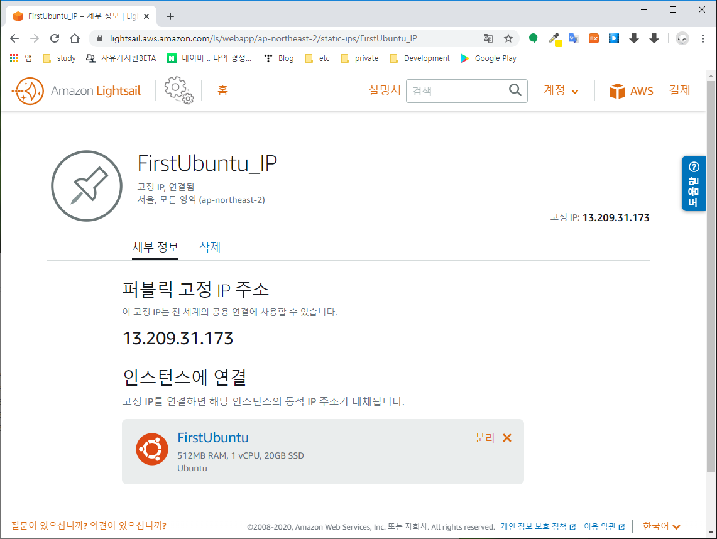
Task: Click the AWS cube icon
Action: (x=617, y=91)
